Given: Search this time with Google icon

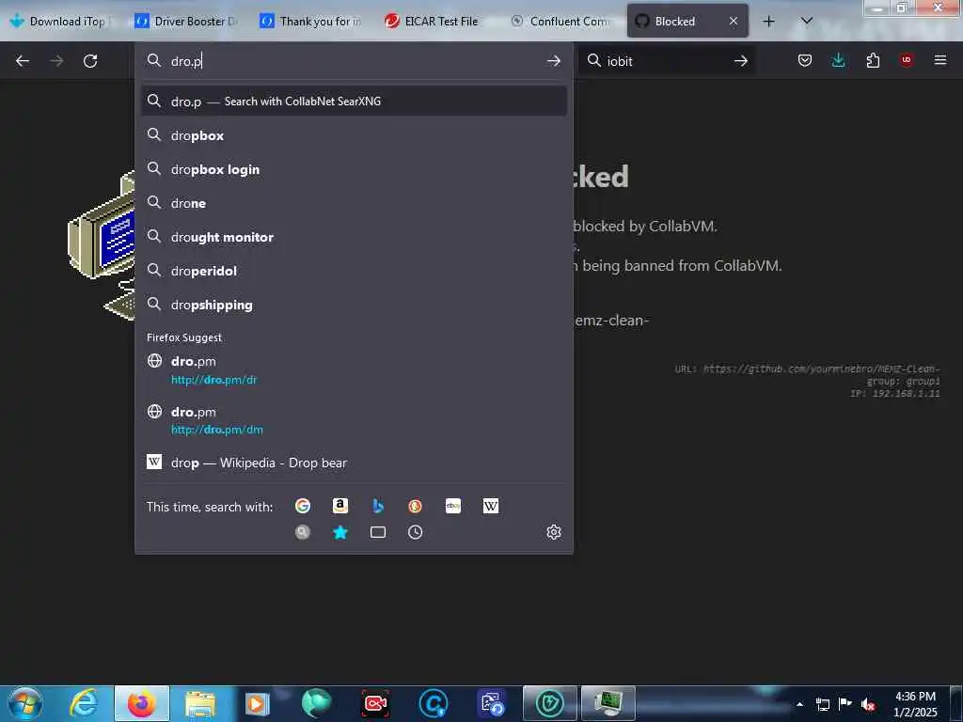Looking at the screenshot, I should (x=302, y=506).
